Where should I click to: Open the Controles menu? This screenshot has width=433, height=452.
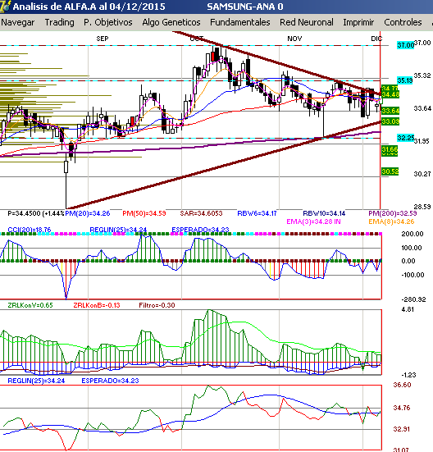403,22
